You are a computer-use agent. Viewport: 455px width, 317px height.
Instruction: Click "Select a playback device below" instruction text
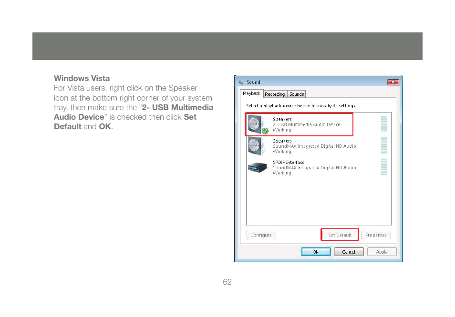coord(301,106)
